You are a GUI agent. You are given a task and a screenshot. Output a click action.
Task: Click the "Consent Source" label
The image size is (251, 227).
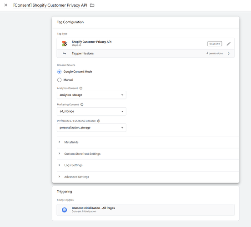tap(66, 65)
